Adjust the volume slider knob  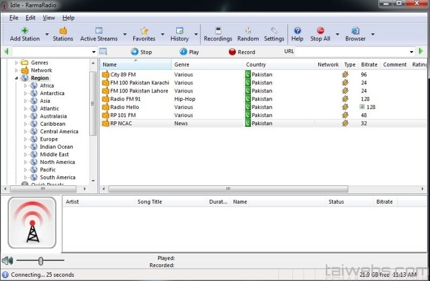point(40,261)
